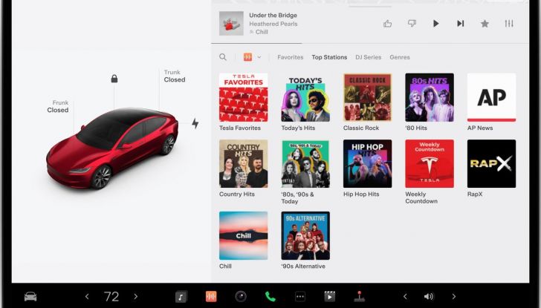
Task: Open car controls via the car icon
Action: (x=30, y=296)
